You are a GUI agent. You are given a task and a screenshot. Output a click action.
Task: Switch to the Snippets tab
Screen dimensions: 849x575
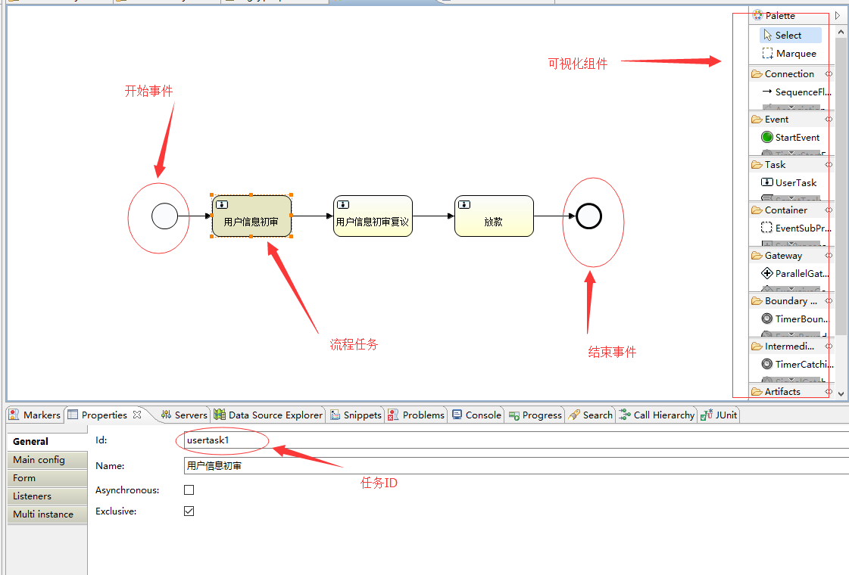pyautogui.click(x=356, y=415)
